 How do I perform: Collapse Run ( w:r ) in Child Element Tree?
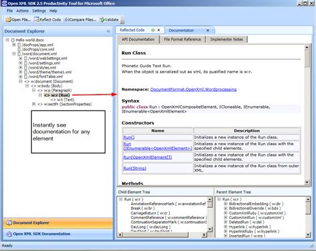pos(121,199)
